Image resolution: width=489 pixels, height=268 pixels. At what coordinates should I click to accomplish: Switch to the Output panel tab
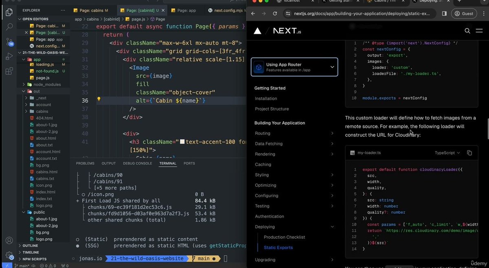click(x=109, y=163)
